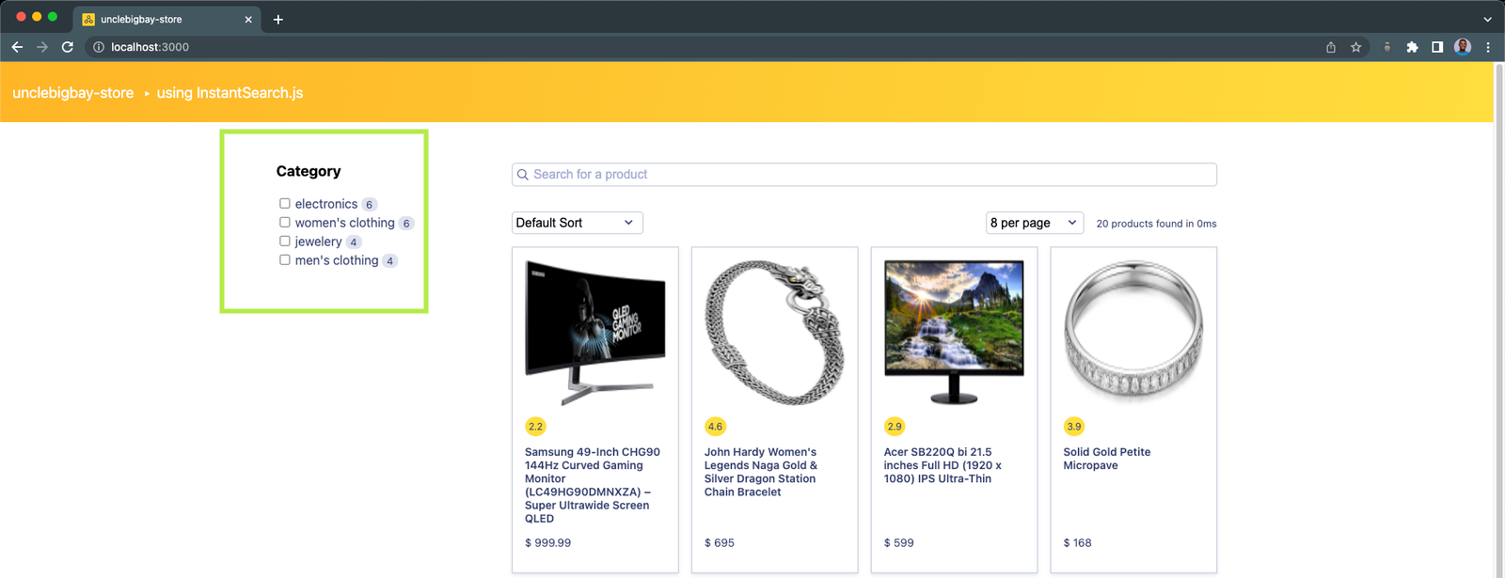Click the 2.9 rating badge

(895, 427)
